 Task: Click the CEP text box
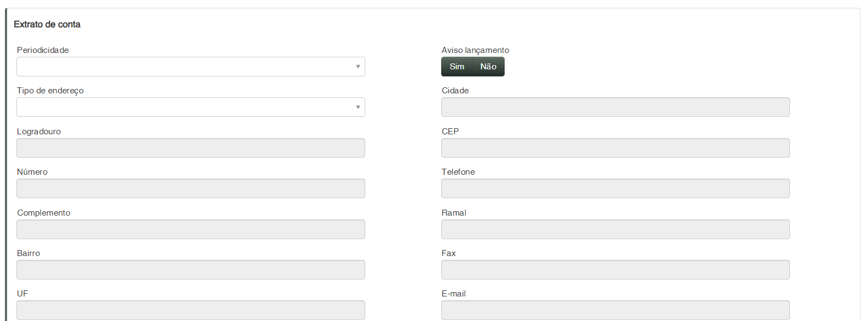point(615,148)
